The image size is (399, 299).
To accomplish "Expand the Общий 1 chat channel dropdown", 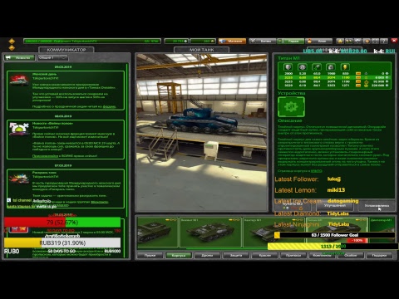I will (52, 57).
